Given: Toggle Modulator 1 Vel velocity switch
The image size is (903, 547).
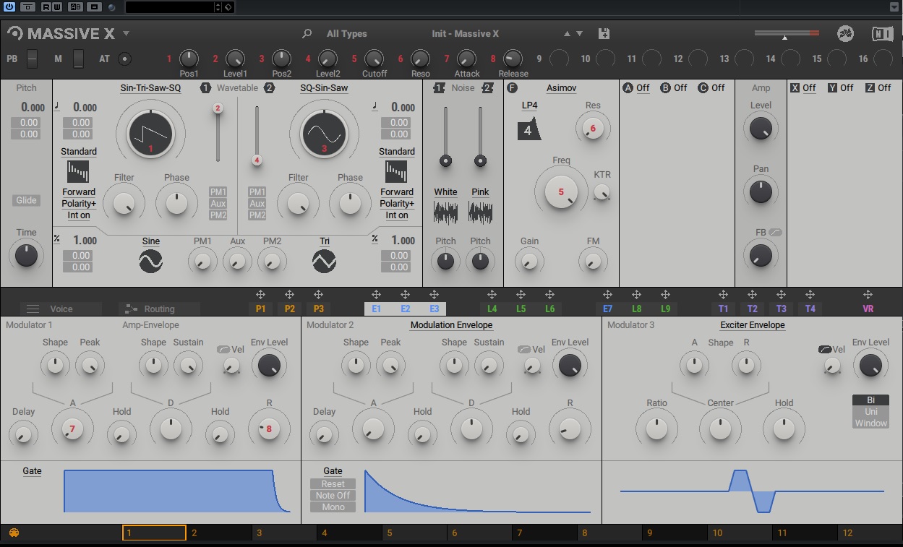Looking at the screenshot, I should point(223,350).
